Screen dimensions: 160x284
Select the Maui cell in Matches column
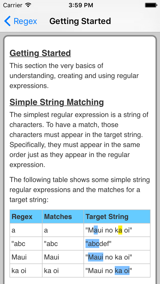click(63, 257)
